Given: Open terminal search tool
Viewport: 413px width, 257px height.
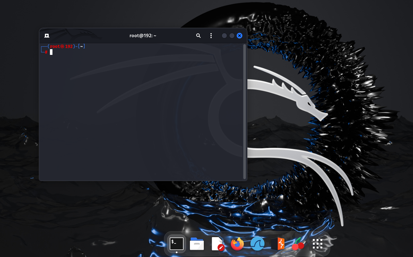Looking at the screenshot, I should 198,36.
